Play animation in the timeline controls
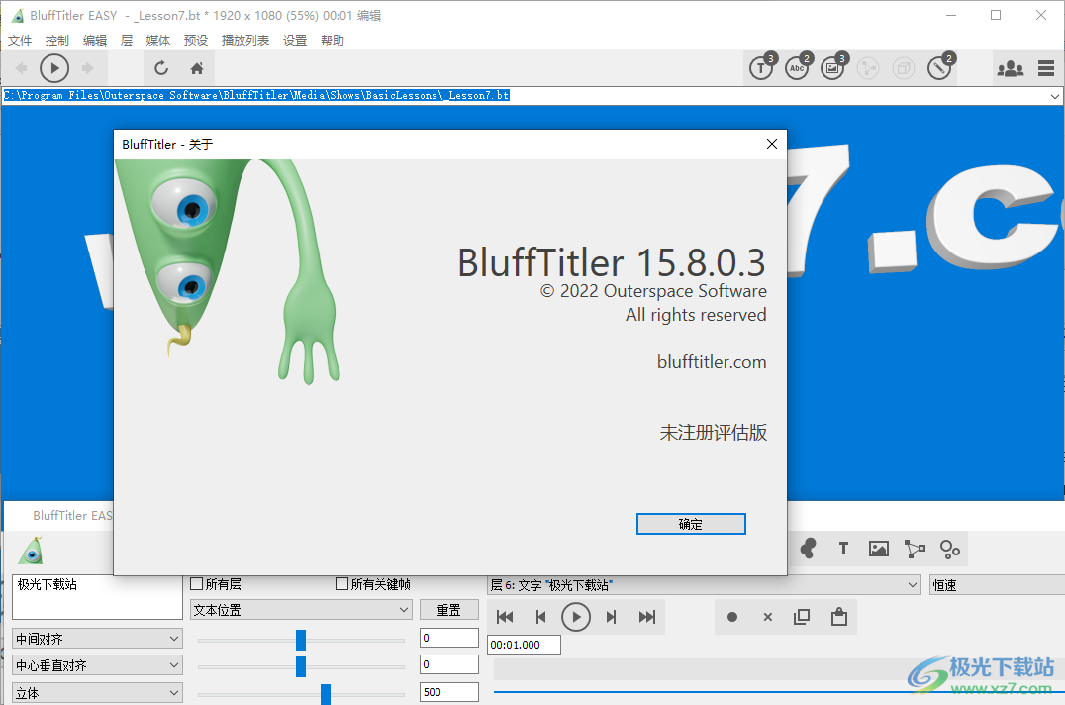Image resolution: width=1065 pixels, height=705 pixels. coord(576,617)
